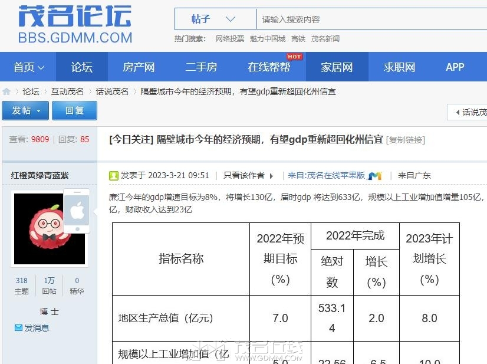Image resolution: width=487 pixels, height=364 pixels.
Task: Open the 二手房 navigation tab
Action: [x=201, y=67]
